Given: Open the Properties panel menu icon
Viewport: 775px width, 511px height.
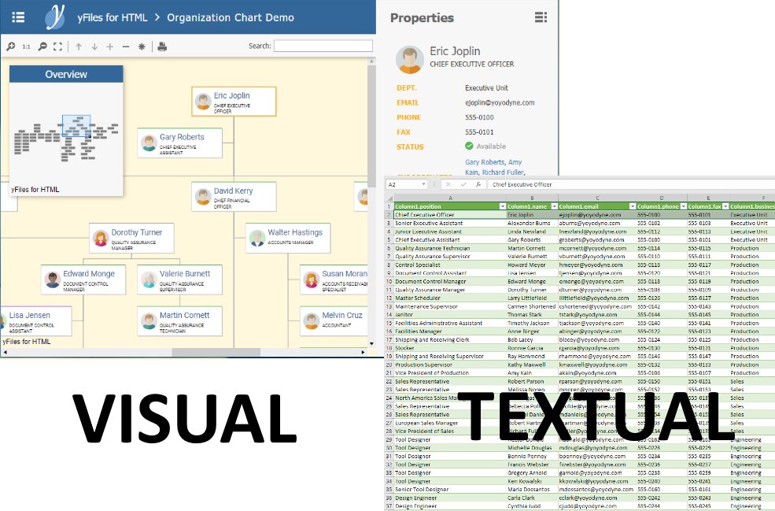Looking at the screenshot, I should click(541, 17).
